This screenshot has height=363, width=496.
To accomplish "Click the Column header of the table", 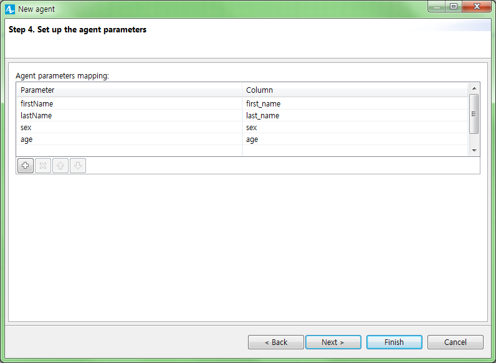I will (x=355, y=90).
